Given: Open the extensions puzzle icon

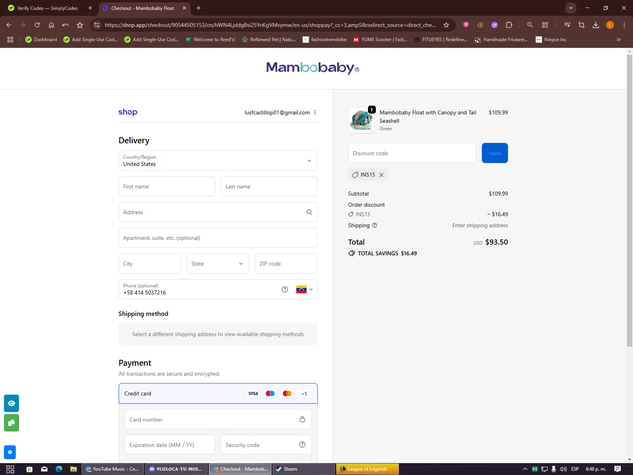Looking at the screenshot, I should pyautogui.click(x=509, y=25).
